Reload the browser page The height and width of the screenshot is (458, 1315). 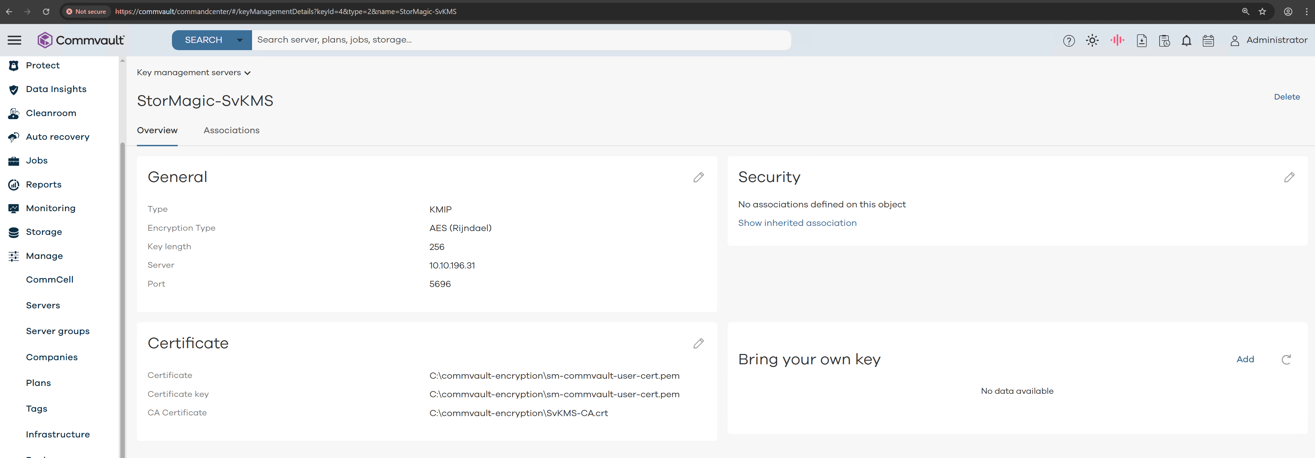tap(46, 11)
